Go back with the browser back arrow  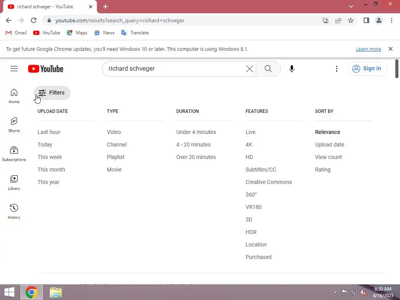coord(9,20)
